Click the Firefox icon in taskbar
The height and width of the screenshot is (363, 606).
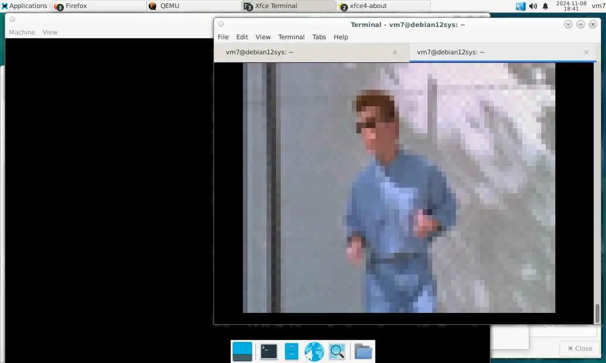pyautogui.click(x=59, y=7)
